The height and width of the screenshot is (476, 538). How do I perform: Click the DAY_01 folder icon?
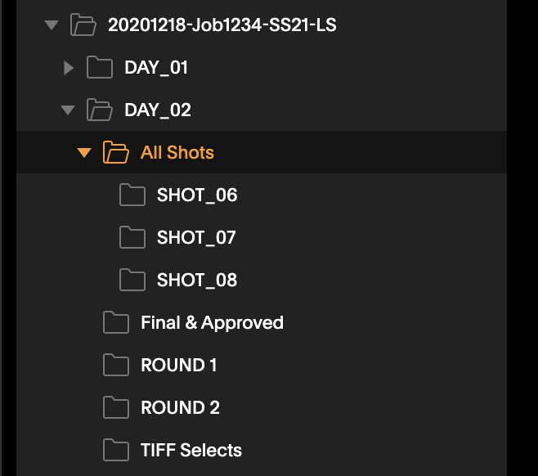pos(100,67)
